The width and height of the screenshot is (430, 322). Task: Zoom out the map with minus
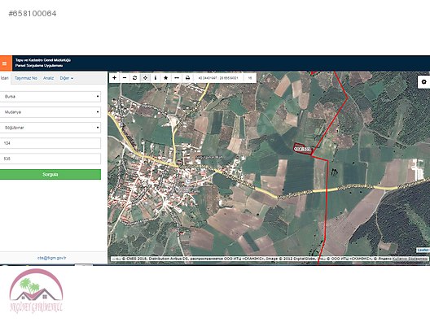click(125, 78)
